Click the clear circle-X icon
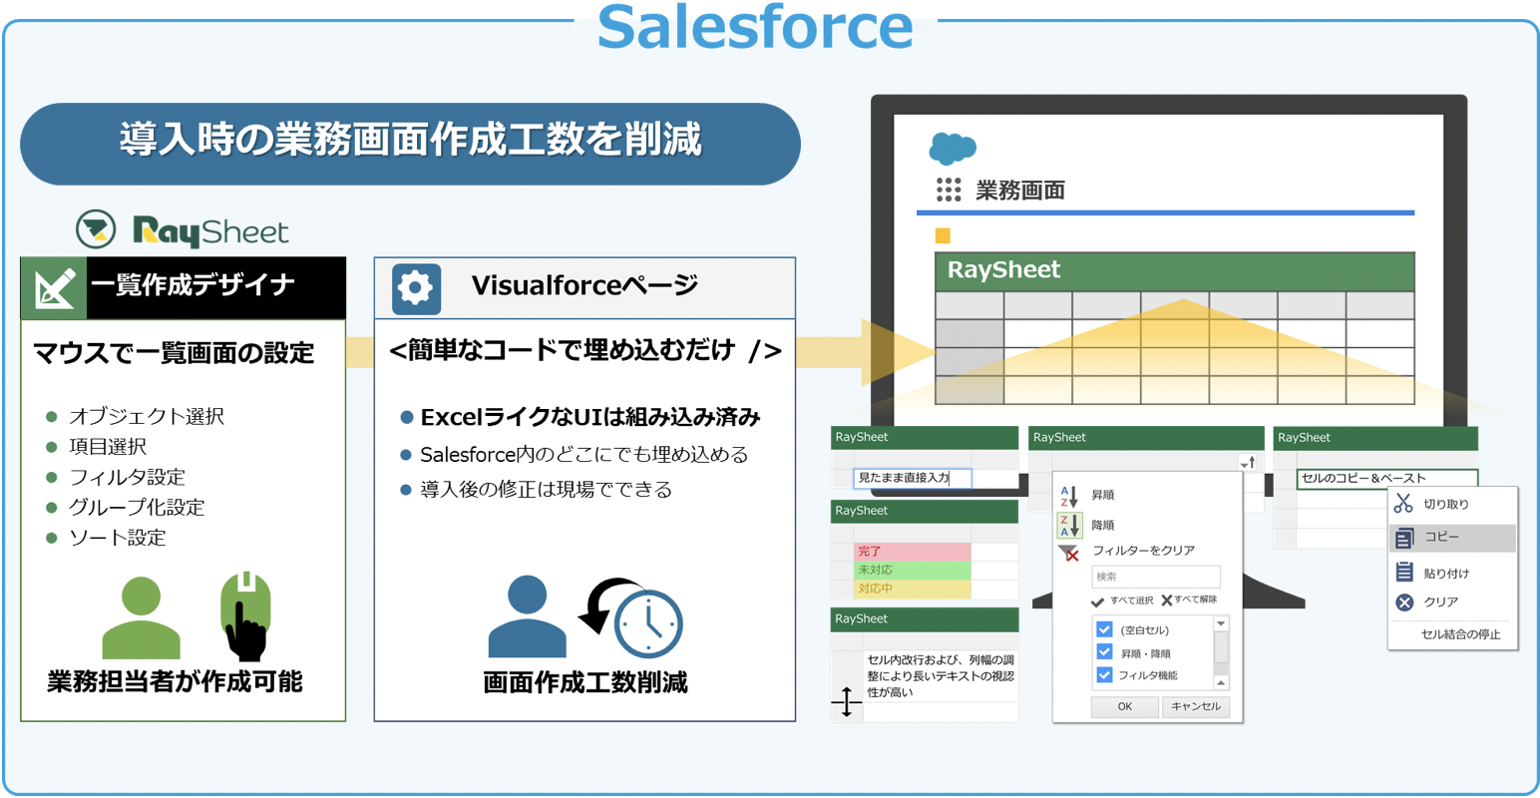This screenshot has height=798, width=1540. [x=1404, y=602]
